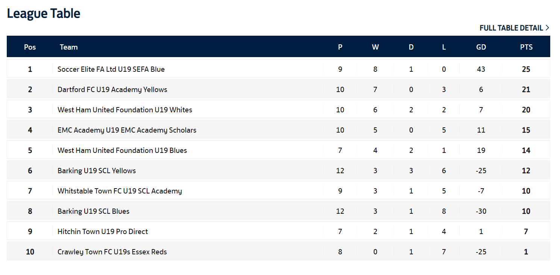
Task: Click the GD column header
Action: tap(481, 47)
